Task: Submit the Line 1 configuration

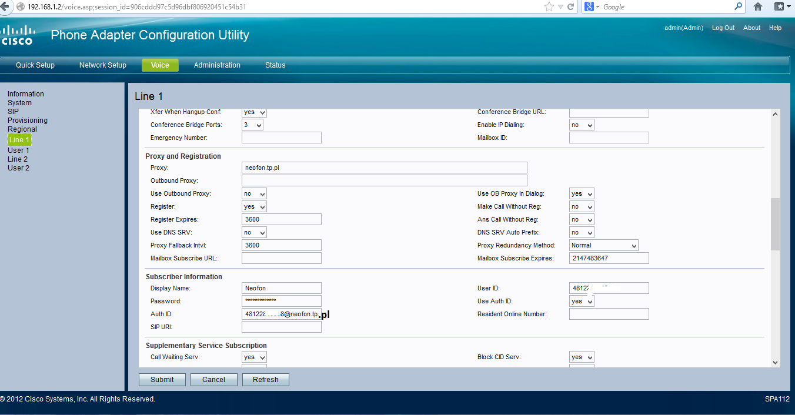Action: pos(162,379)
